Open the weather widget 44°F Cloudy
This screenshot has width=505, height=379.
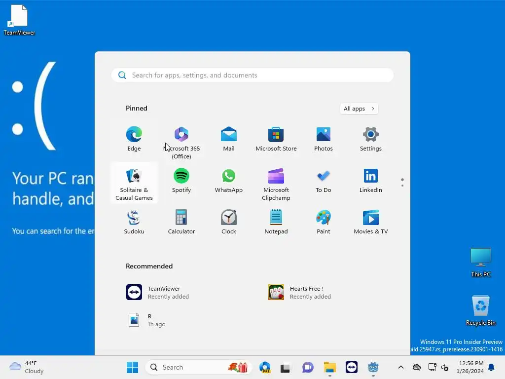27,367
